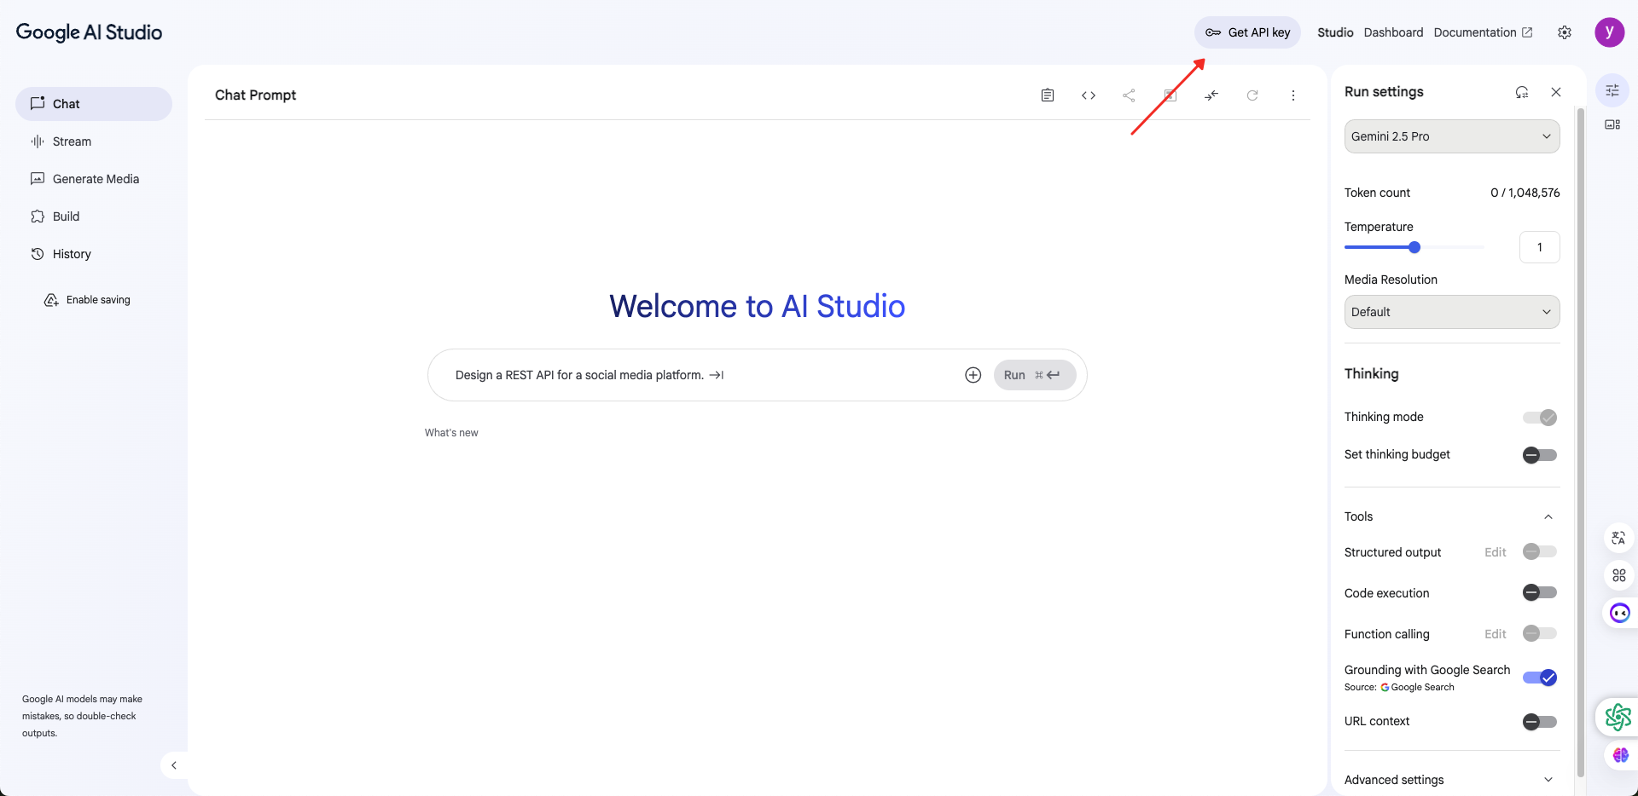Edit Function calling declarations
1638x796 pixels.
tap(1495, 634)
